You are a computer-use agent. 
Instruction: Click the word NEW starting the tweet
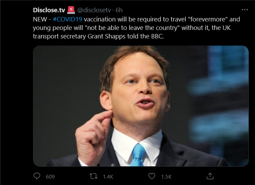click(40, 19)
